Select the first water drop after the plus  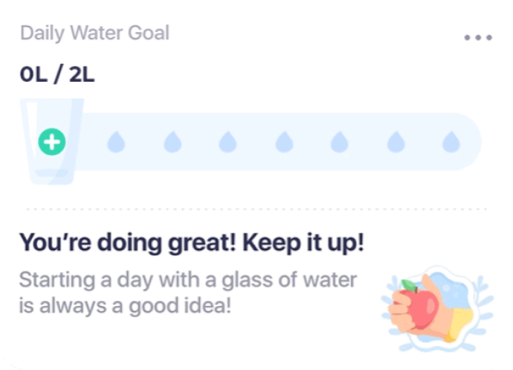point(117,141)
